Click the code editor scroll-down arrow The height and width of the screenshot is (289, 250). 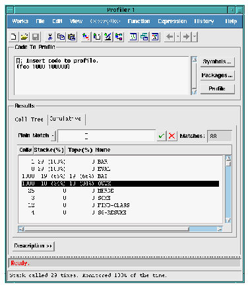[x=194, y=92]
